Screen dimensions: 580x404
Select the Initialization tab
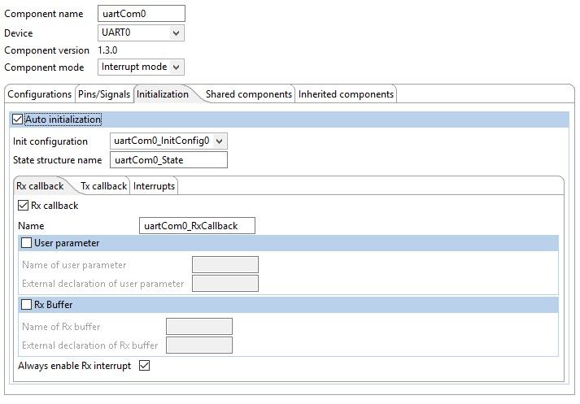[x=163, y=94]
